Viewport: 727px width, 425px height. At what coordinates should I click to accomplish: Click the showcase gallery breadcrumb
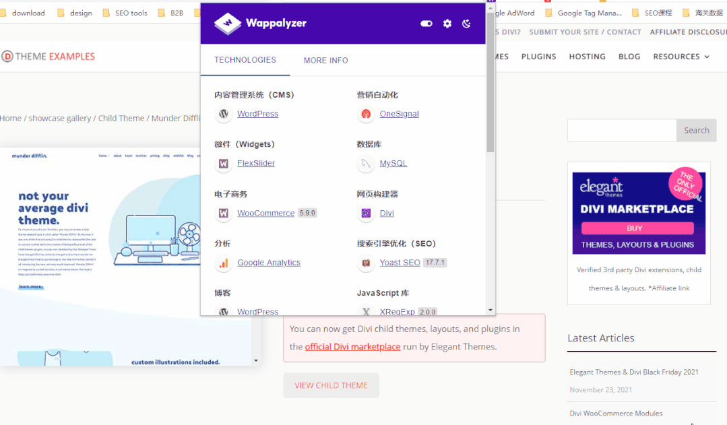click(x=60, y=118)
